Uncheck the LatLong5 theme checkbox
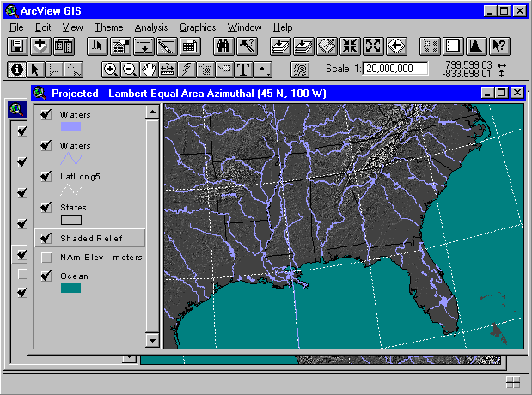Image resolution: width=532 pixels, height=395 pixels. tap(46, 176)
